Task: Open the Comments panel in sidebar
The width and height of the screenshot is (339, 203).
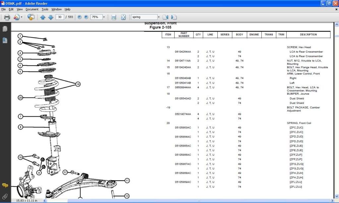Action: click(x=5, y=185)
